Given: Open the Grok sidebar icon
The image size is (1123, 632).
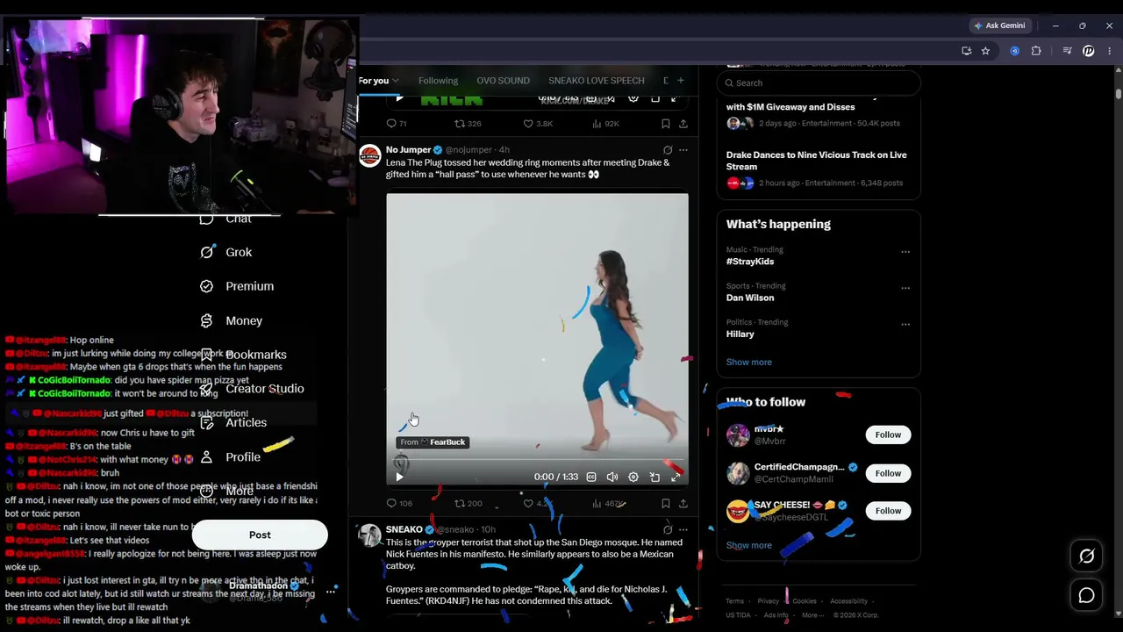Looking at the screenshot, I should click(207, 252).
